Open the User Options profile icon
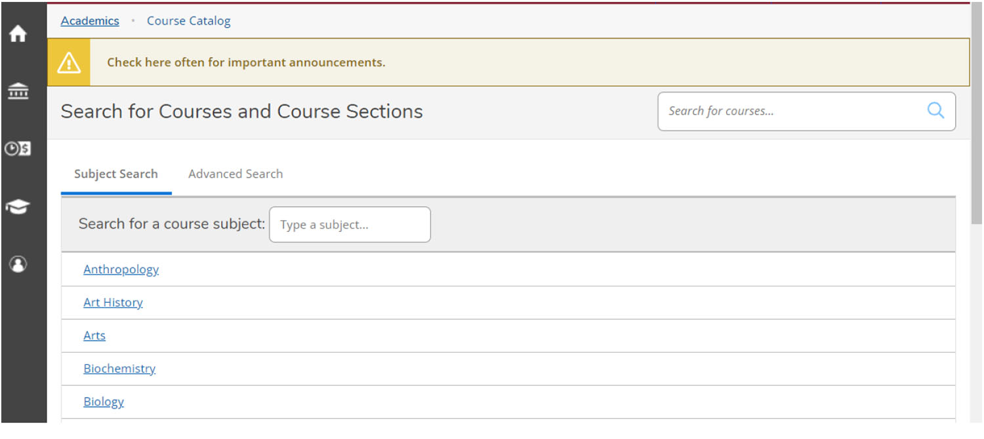The width and height of the screenshot is (984, 439). click(x=18, y=264)
